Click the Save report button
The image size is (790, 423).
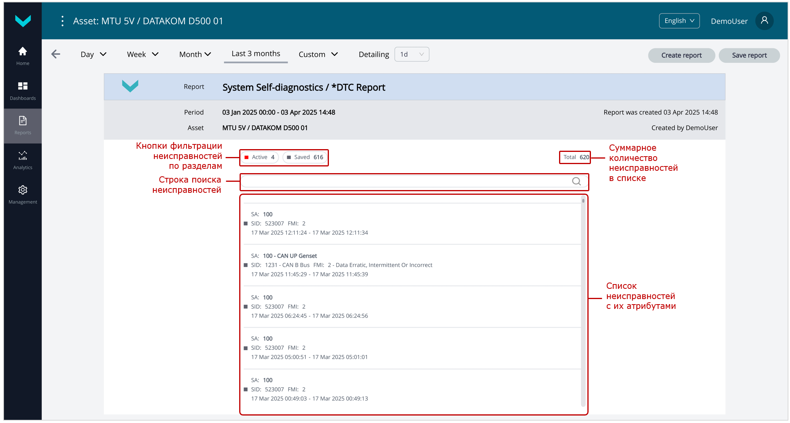point(749,55)
